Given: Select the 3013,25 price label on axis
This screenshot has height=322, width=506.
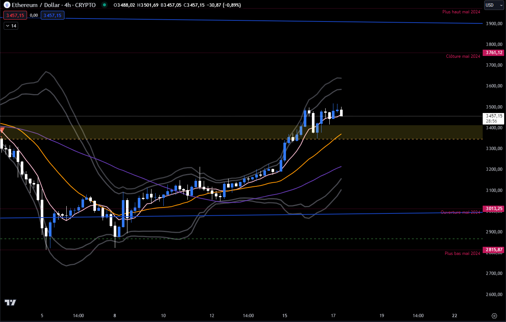Looking at the screenshot, I should [x=494, y=209].
